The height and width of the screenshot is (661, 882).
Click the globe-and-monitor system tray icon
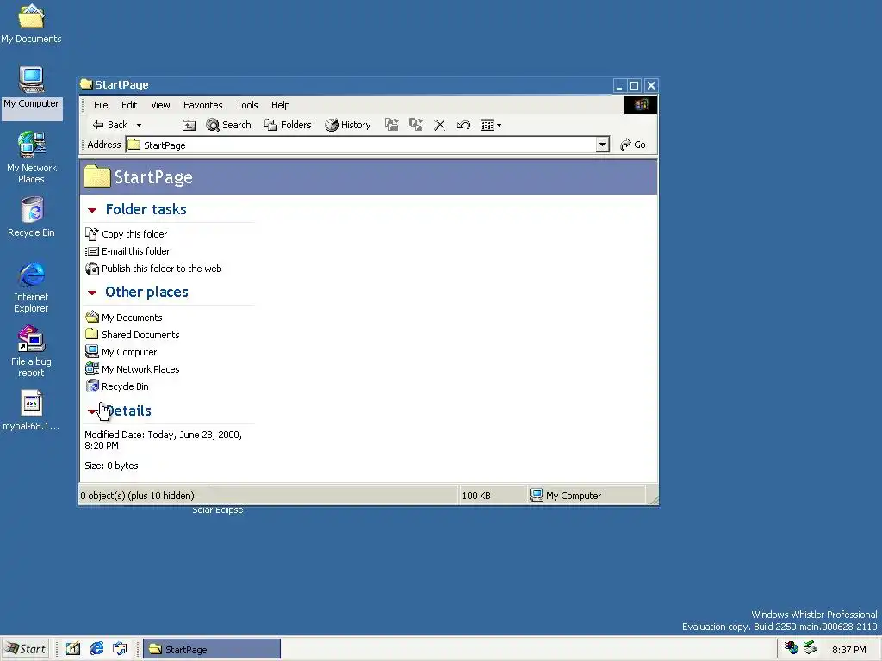tap(792, 648)
